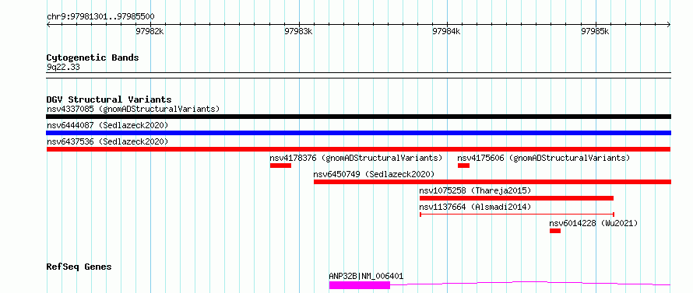Select the red nsv6450749 variant bar
This screenshot has width=693, height=293.
(x=492, y=182)
